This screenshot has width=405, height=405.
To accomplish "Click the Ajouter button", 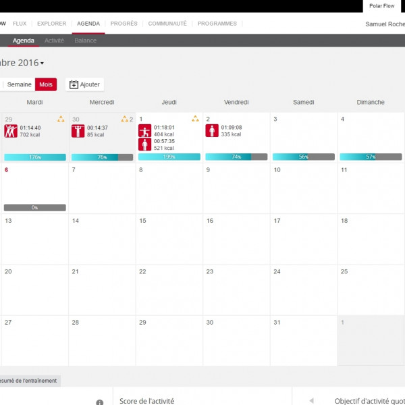I will [84, 84].
